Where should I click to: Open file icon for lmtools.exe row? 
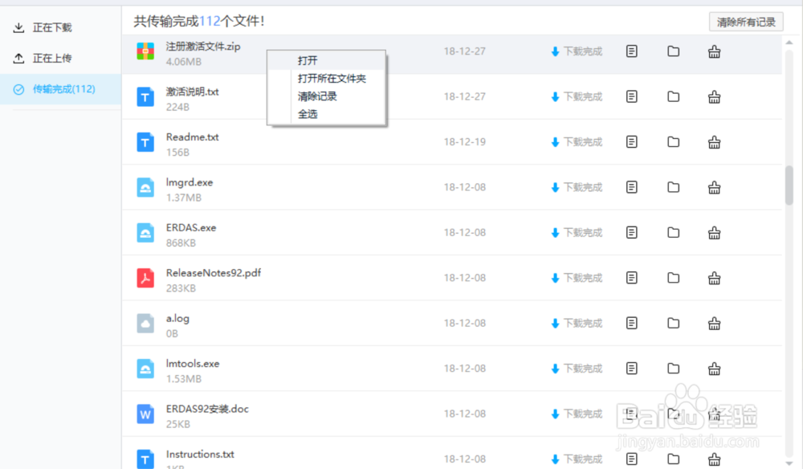(x=631, y=368)
